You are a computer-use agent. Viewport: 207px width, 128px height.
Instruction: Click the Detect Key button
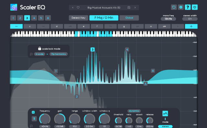pyautogui.click(x=78, y=18)
